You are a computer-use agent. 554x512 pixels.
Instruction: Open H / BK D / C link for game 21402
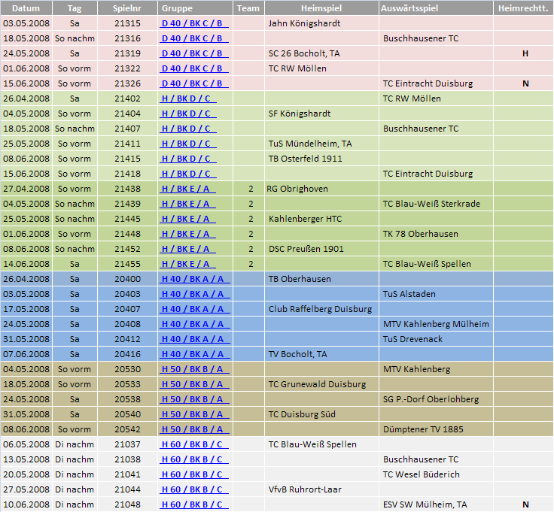tap(189, 98)
